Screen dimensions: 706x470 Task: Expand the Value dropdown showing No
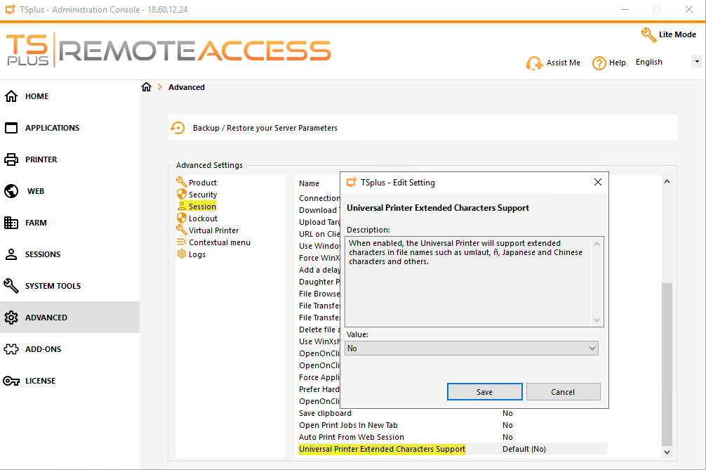472,348
